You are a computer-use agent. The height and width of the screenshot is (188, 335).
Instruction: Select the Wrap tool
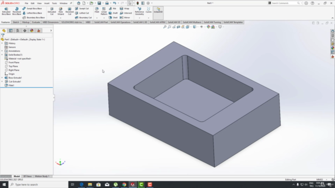click(x=125, y=8)
